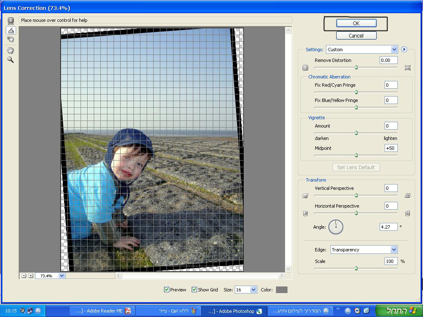Click the media player quick launch icon
This screenshot has height=317, width=423.
[357, 311]
